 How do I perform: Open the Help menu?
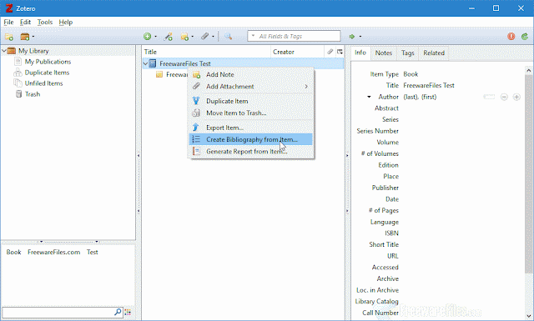click(x=65, y=23)
